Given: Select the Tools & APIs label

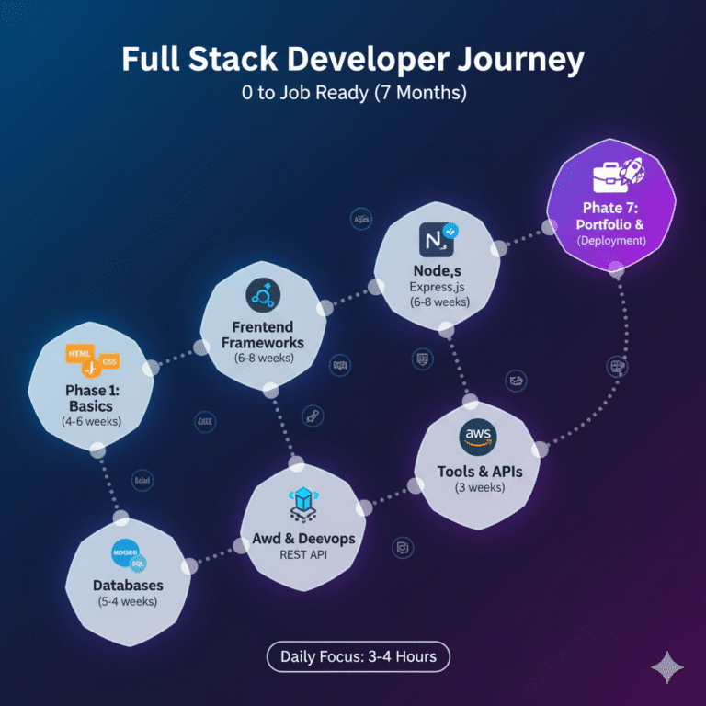Looking at the screenshot, I should 479,472.
